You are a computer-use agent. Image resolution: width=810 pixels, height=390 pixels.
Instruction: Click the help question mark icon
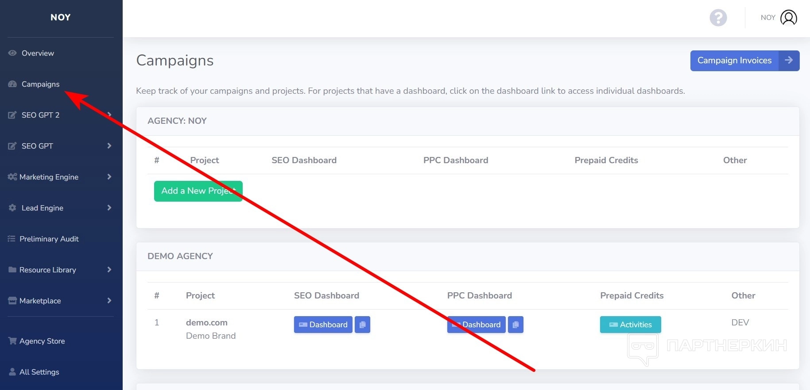[718, 18]
